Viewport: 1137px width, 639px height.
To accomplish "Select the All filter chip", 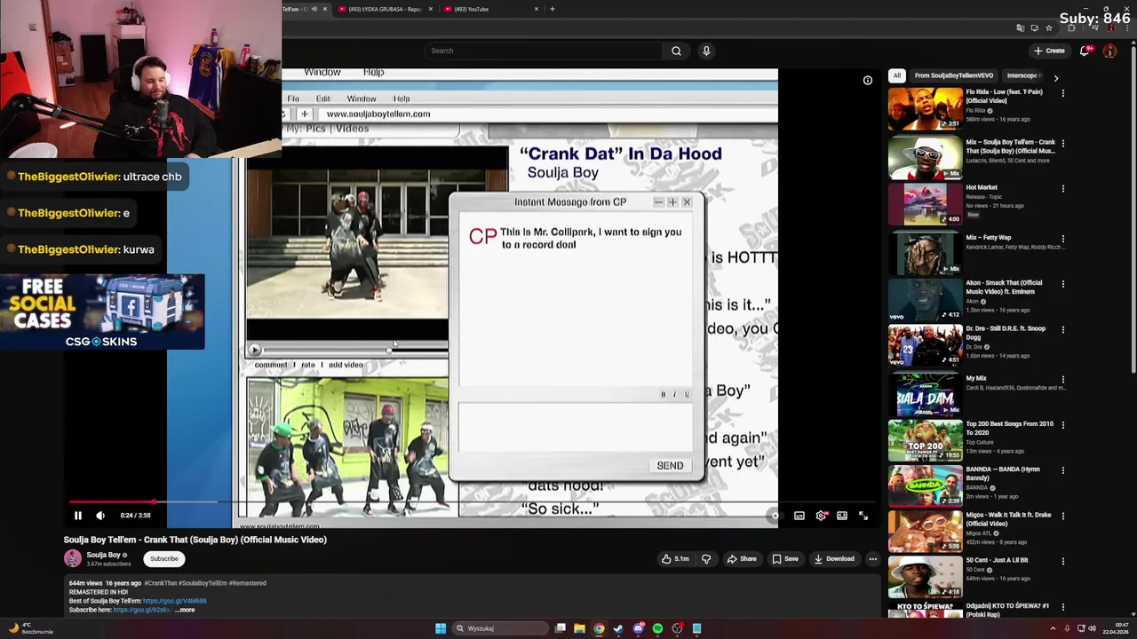I will pos(897,75).
